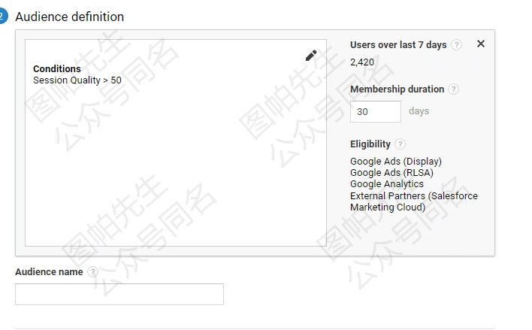Click the Session Quality > 50 condition
This screenshot has height=330, width=532.
tap(77, 80)
